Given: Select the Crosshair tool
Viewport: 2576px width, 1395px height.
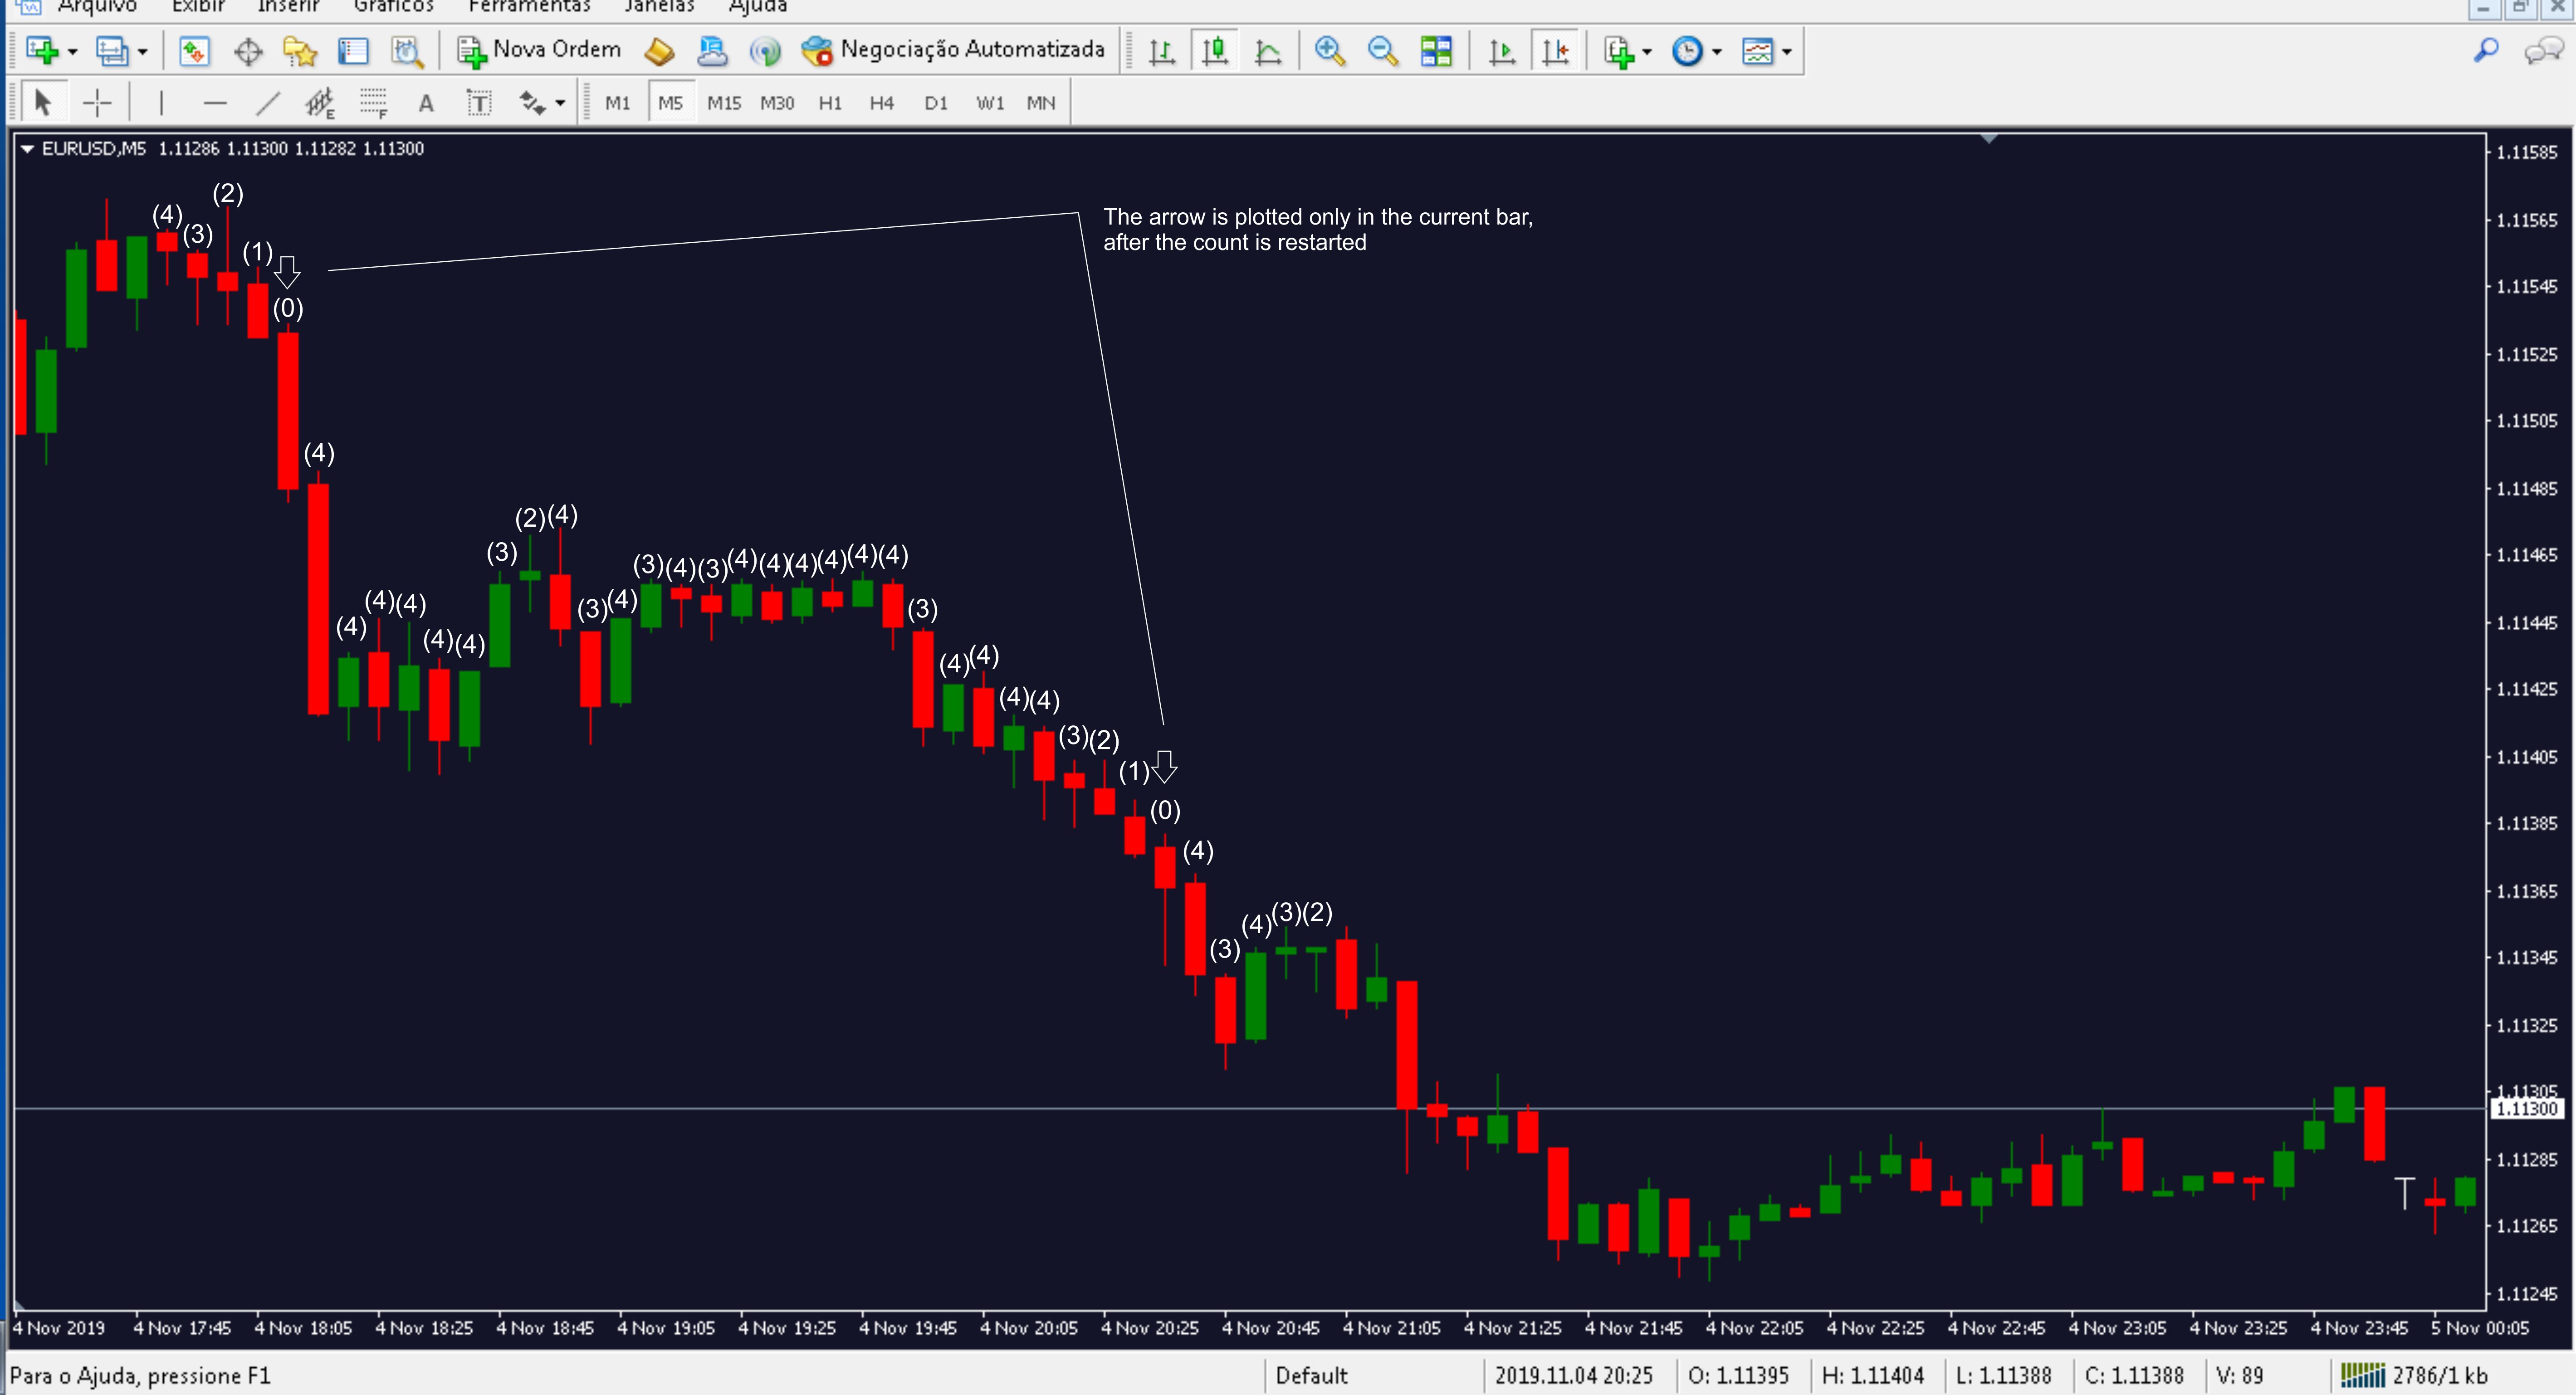Looking at the screenshot, I should click(97, 102).
